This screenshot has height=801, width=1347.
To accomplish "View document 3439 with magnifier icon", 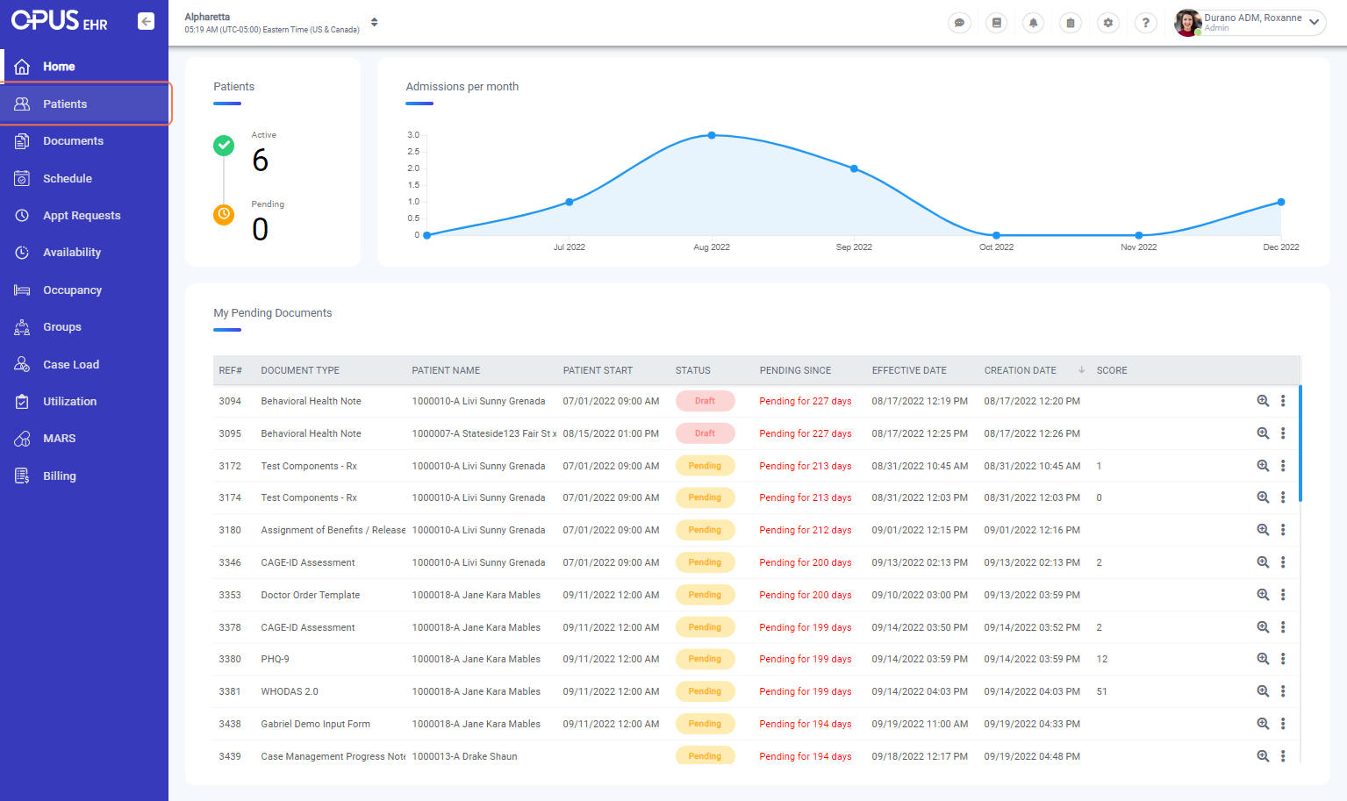I will (x=1263, y=755).
